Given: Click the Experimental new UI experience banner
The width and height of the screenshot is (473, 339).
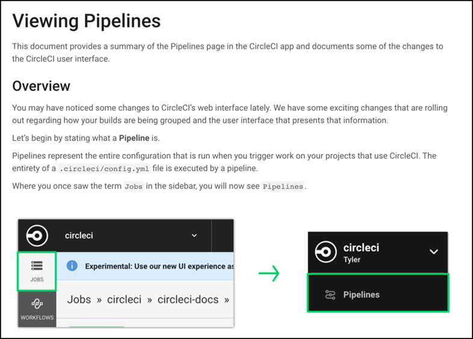Looking at the screenshot, I should (145, 266).
